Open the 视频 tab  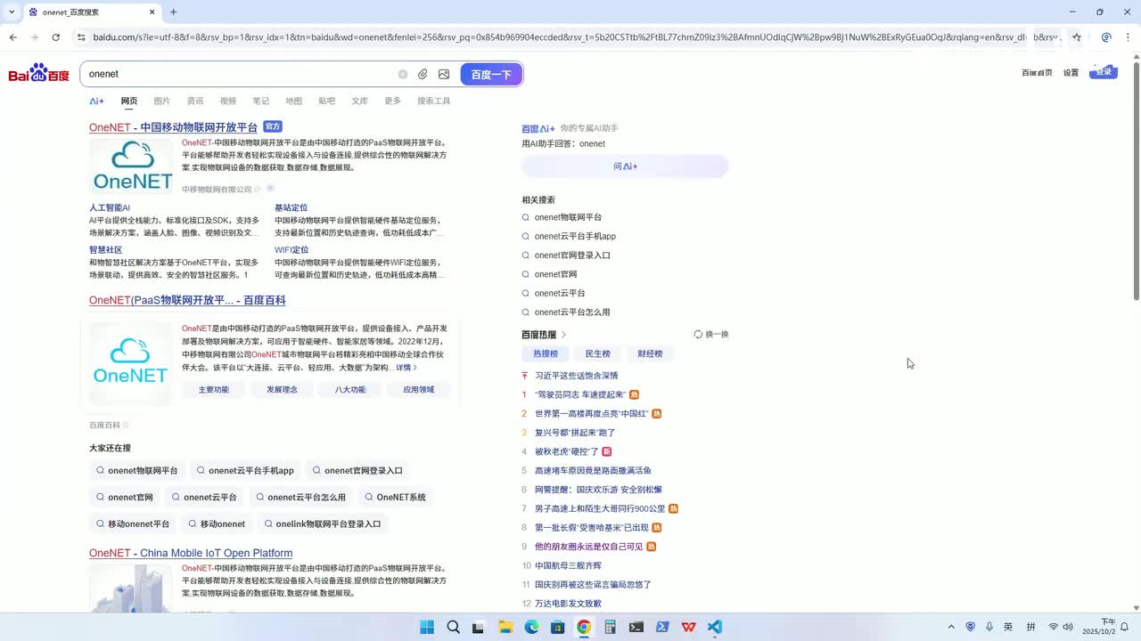pyautogui.click(x=228, y=101)
